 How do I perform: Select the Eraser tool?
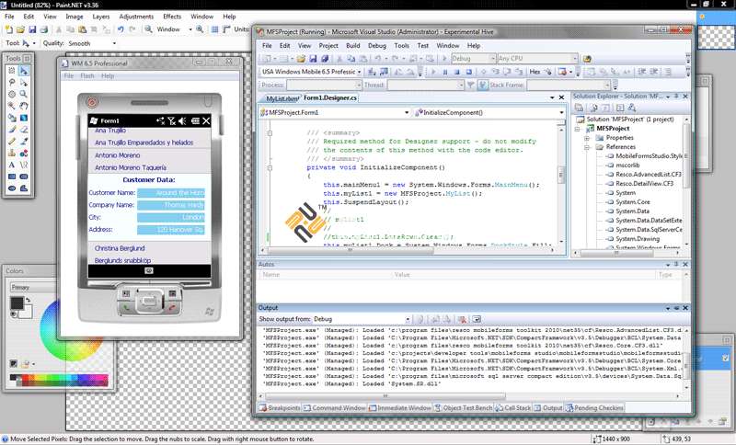23,130
